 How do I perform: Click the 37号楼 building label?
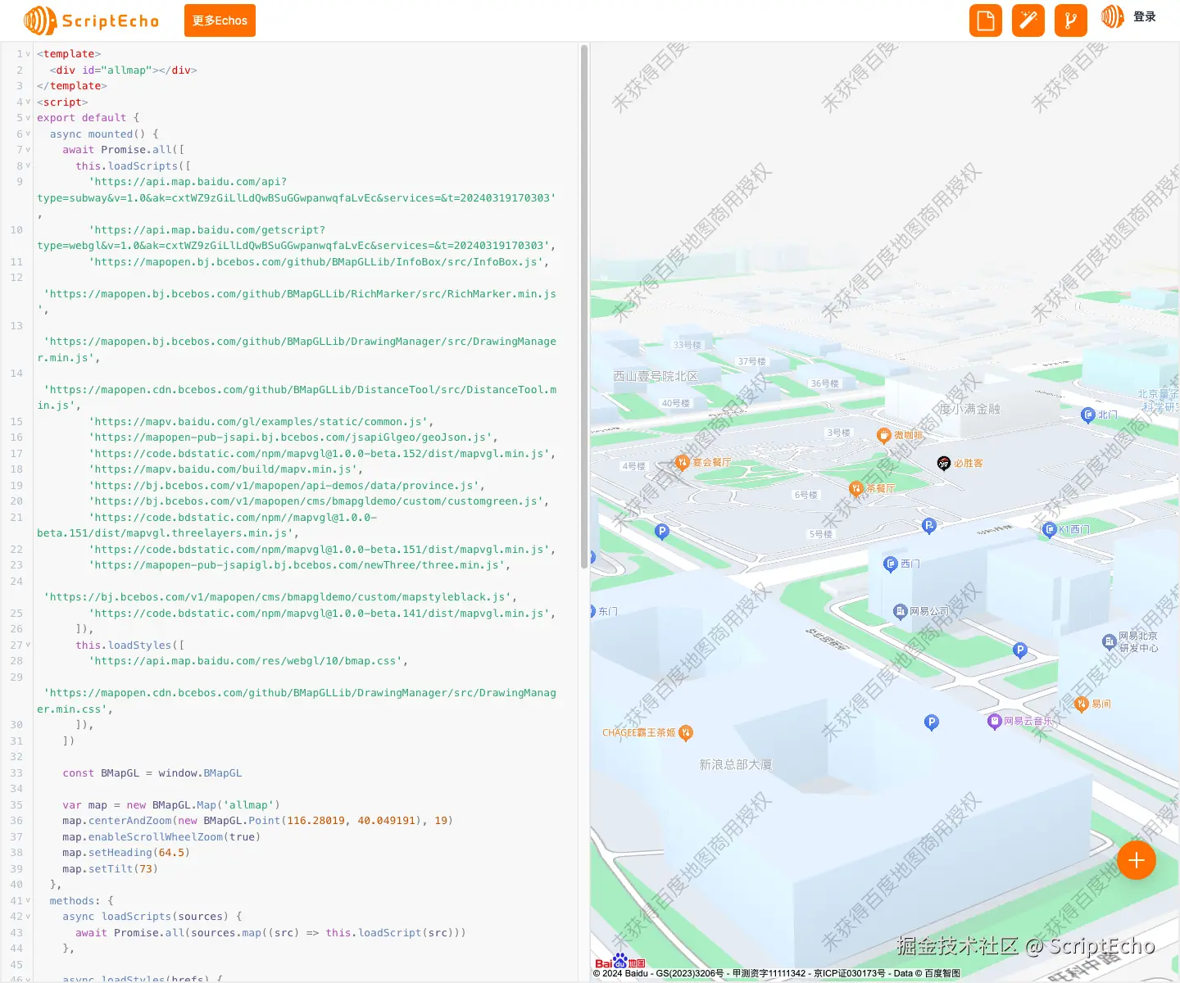pyautogui.click(x=751, y=361)
